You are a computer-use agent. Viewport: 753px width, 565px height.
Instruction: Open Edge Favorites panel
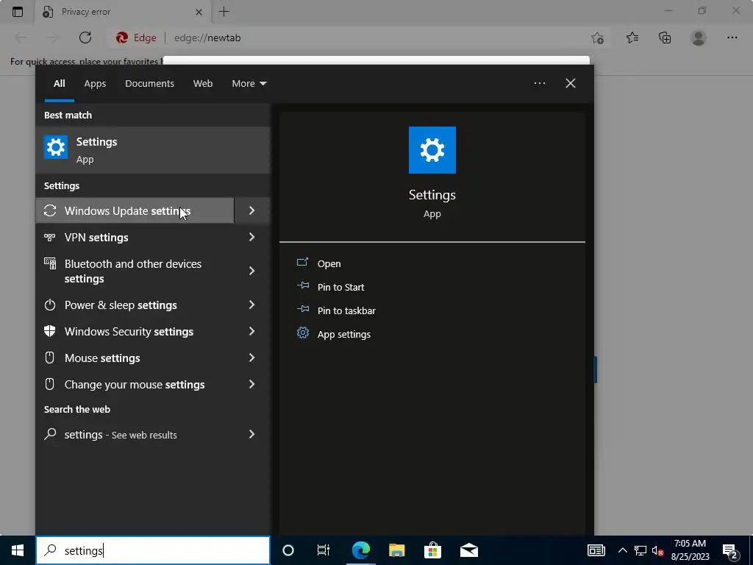point(632,38)
